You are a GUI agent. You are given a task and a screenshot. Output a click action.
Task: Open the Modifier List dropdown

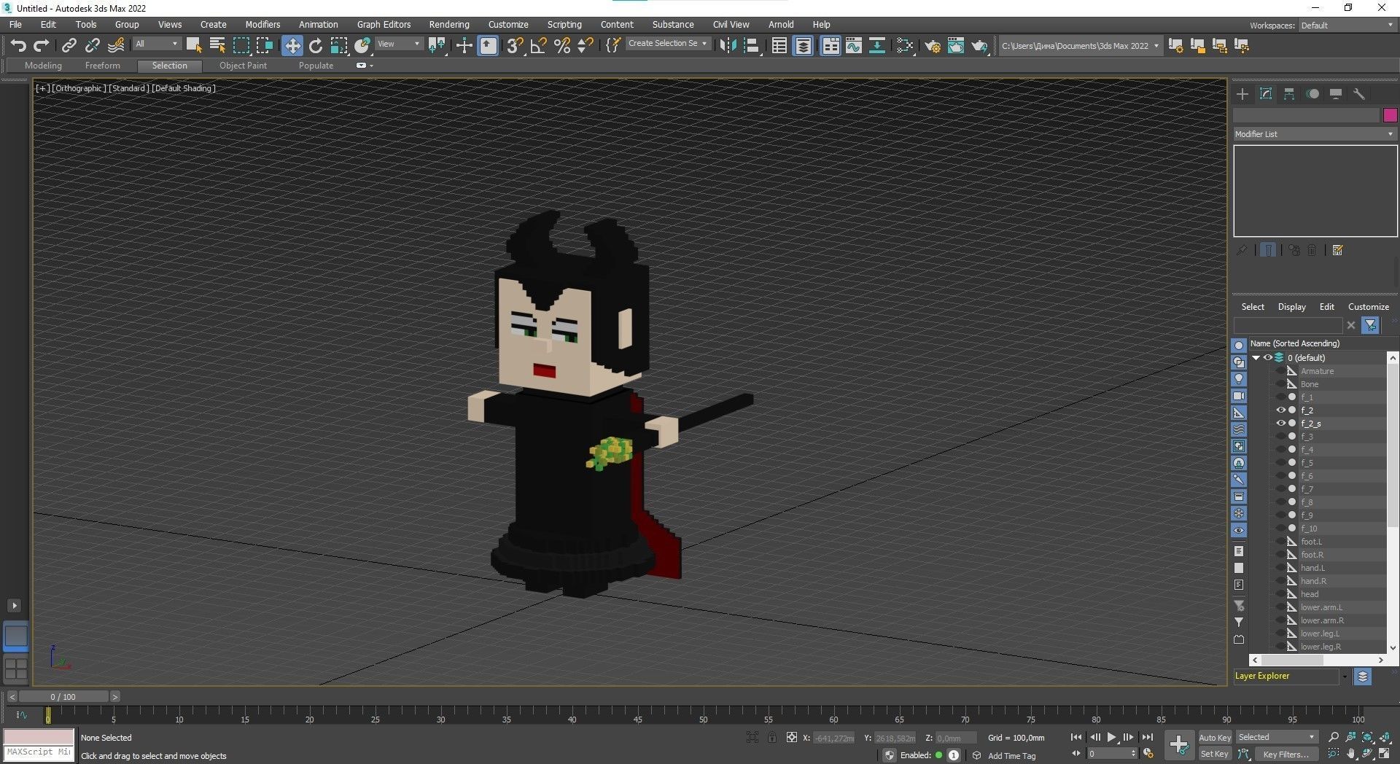(1315, 134)
